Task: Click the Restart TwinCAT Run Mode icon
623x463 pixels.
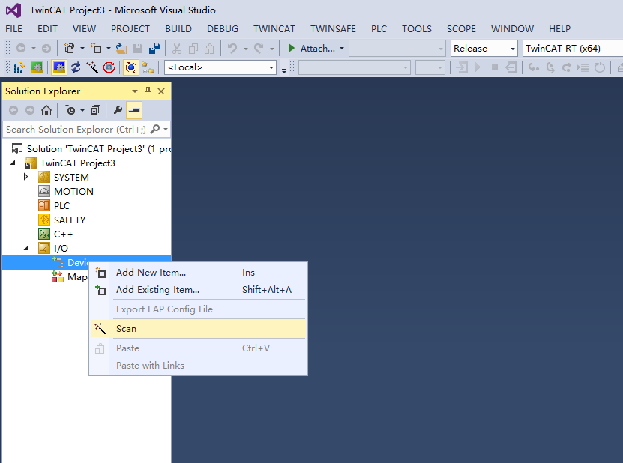Action: point(37,67)
